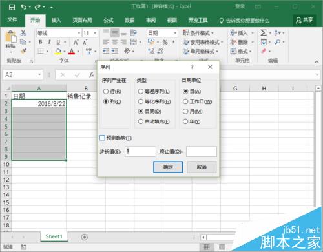Click the Series dialog help question mark
Image resolution: width=323 pixels, height=252 pixels.
click(192, 67)
